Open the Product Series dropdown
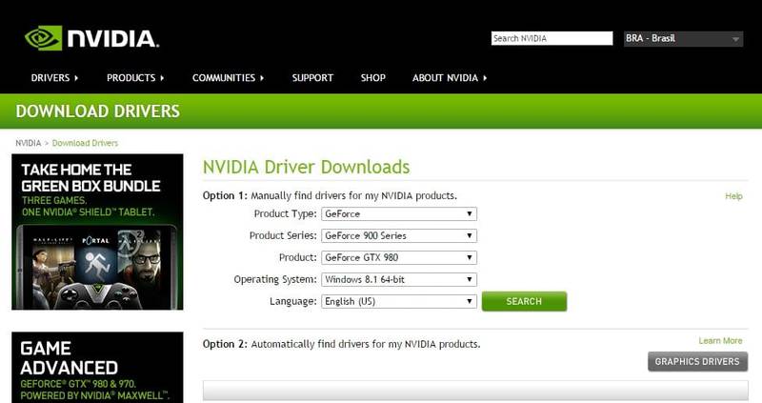762x403 pixels. click(x=399, y=235)
